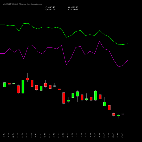Select the high value H: 512.00
The image size is (142, 142).
pyautogui.click(x=73, y=7)
